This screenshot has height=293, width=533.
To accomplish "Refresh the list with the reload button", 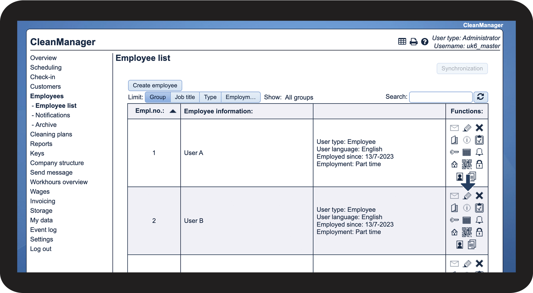I will (x=481, y=97).
